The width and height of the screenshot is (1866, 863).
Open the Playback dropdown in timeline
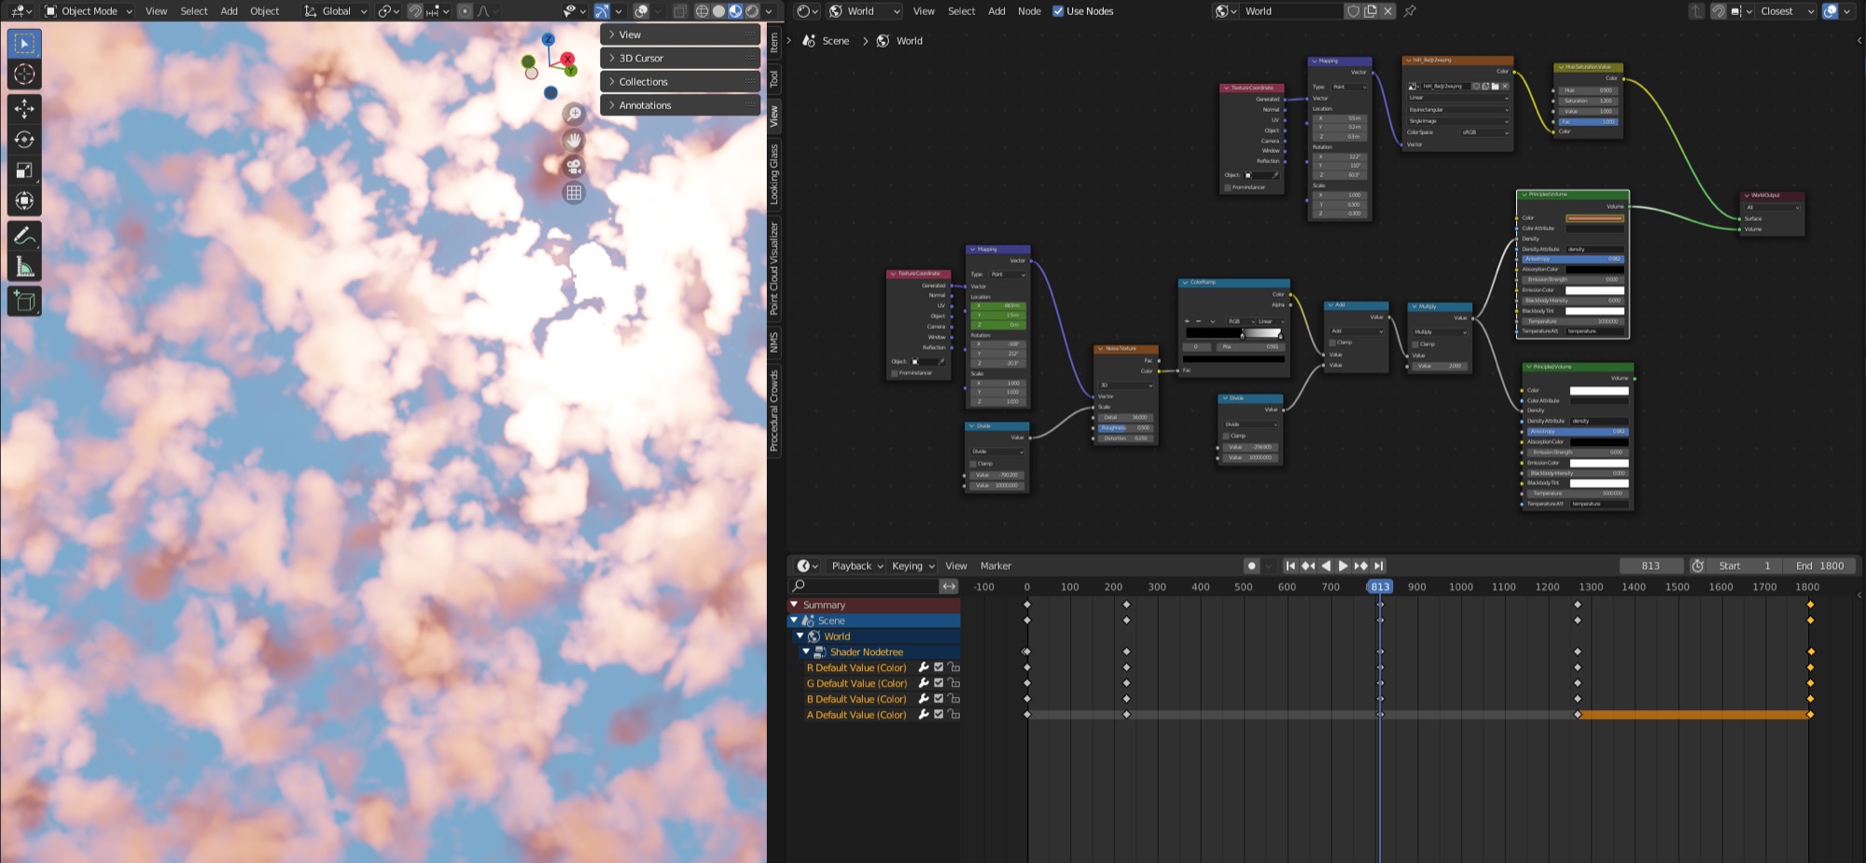[x=856, y=566]
